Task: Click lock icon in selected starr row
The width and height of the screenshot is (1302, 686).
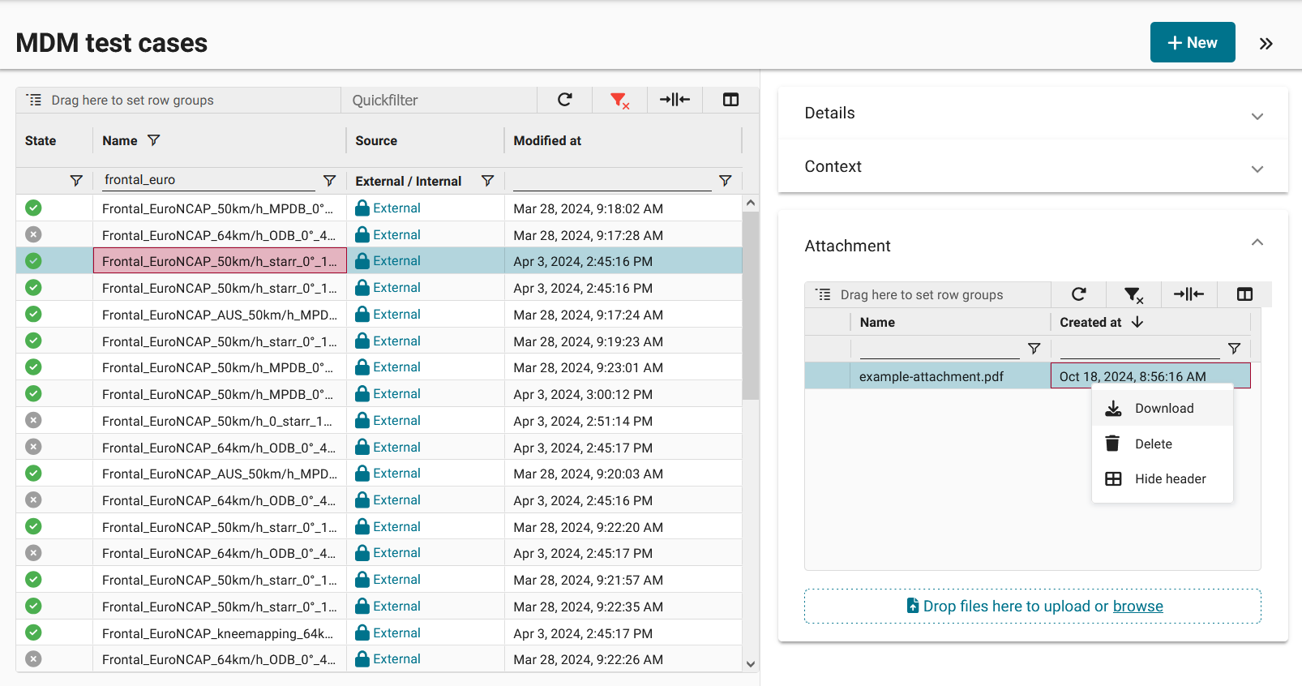Action: (x=362, y=261)
